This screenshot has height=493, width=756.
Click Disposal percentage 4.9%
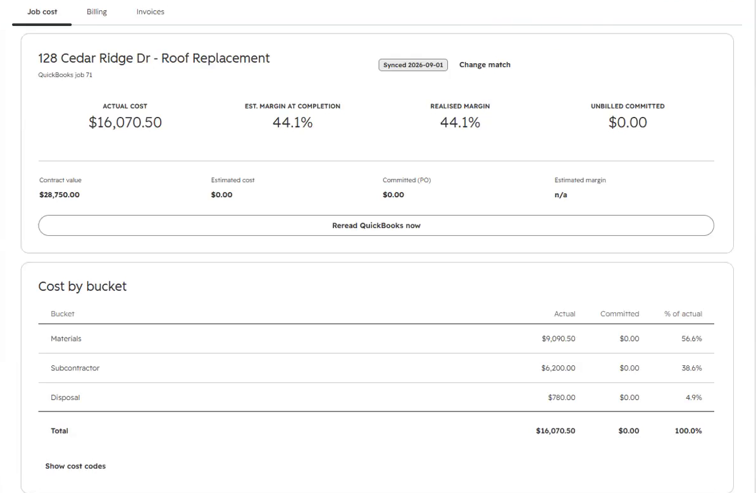694,398
